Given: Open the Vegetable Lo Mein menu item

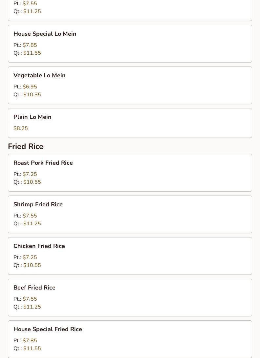Looking at the screenshot, I should pos(39,75).
